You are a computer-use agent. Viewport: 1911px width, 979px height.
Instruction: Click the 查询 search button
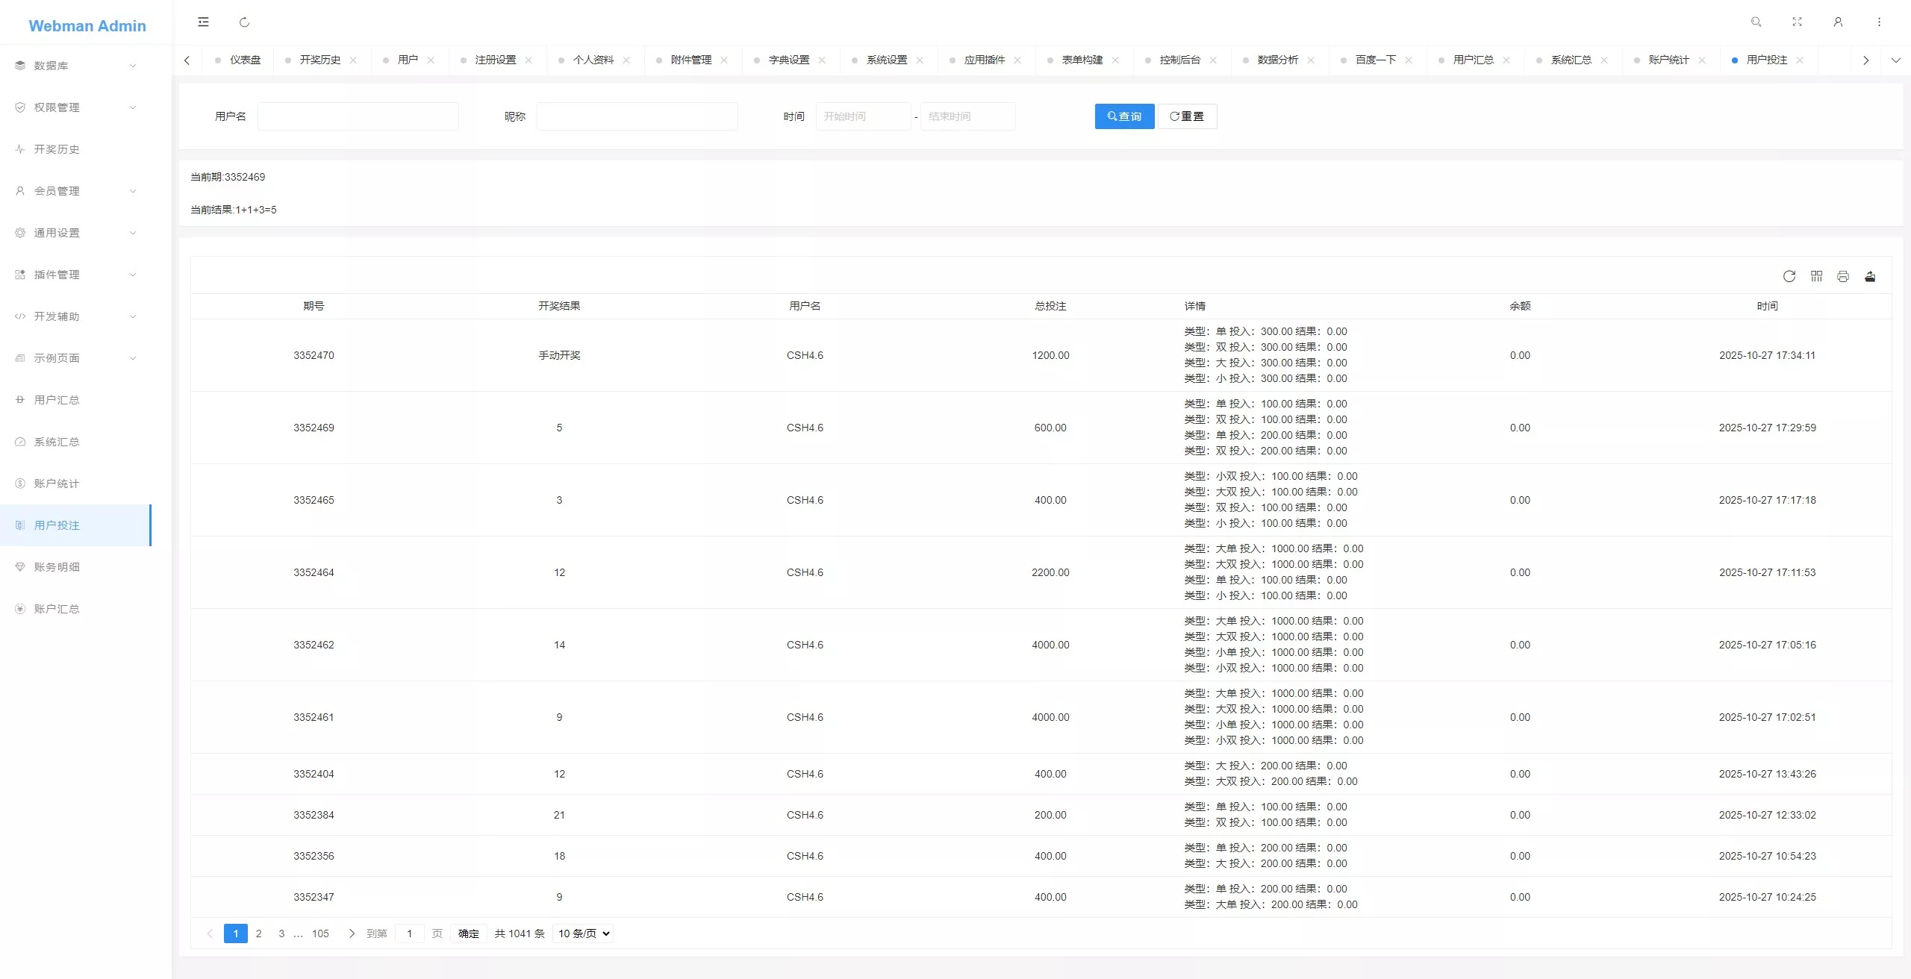pyautogui.click(x=1124, y=116)
